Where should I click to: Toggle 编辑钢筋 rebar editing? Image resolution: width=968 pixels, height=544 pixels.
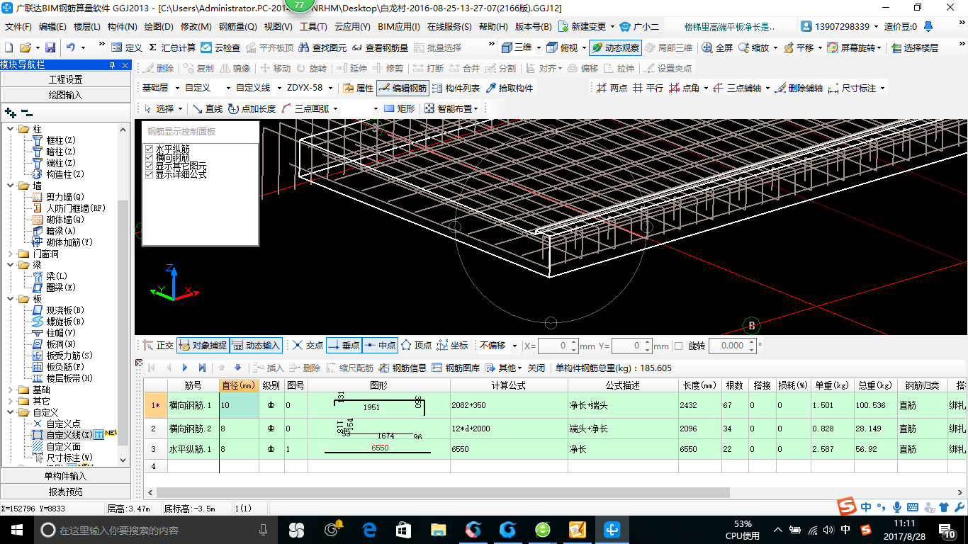403,89
